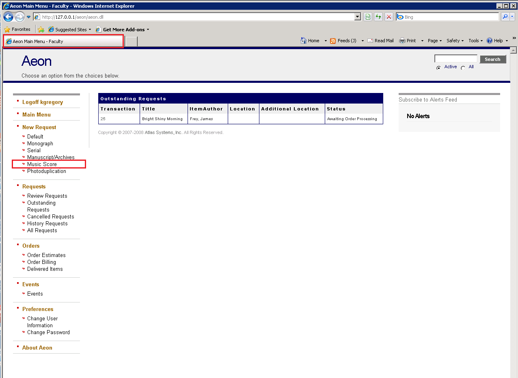This screenshot has height=378, width=518.
Task: Select the All requests radio button
Action: point(463,67)
